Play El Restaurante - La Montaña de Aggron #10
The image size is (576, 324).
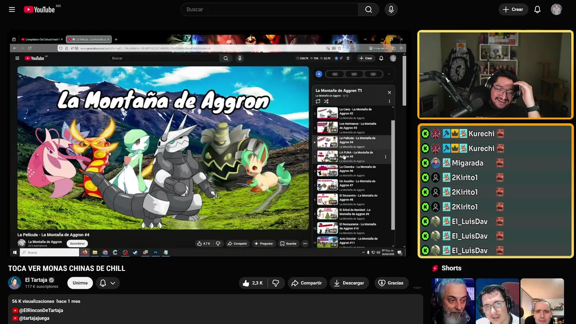tap(351, 228)
